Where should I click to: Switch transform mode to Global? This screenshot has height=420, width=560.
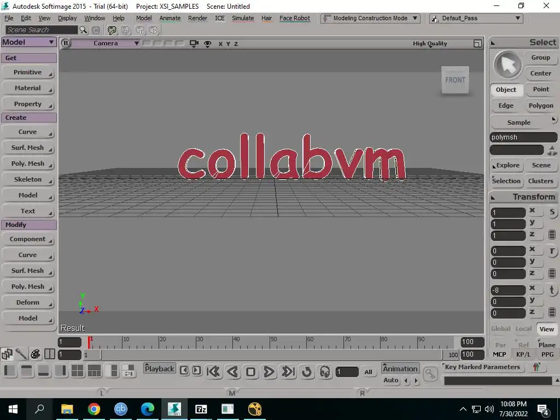click(500, 329)
